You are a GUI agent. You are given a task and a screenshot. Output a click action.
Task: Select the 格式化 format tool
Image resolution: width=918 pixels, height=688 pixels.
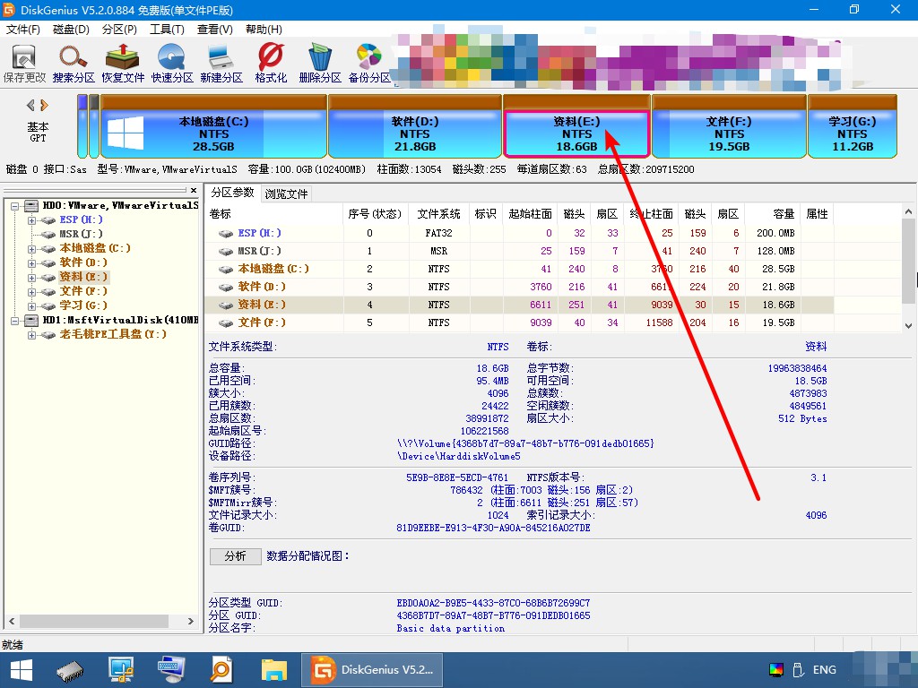coord(271,64)
